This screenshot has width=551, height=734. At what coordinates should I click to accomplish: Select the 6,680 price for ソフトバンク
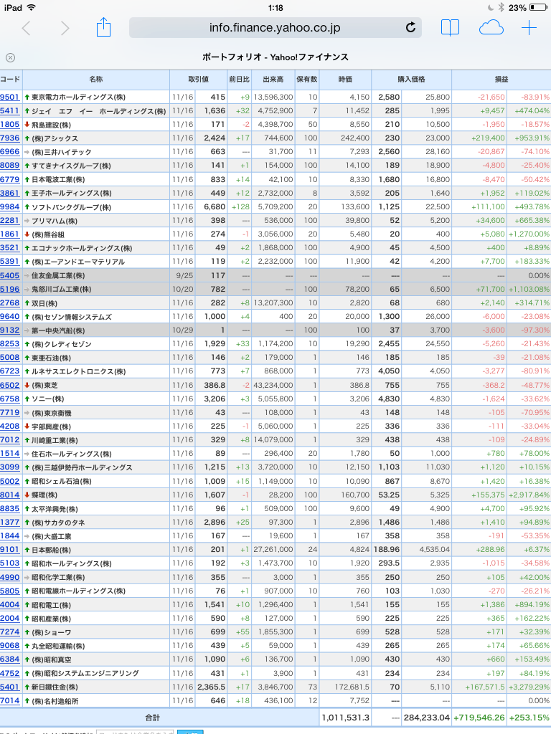click(x=212, y=207)
